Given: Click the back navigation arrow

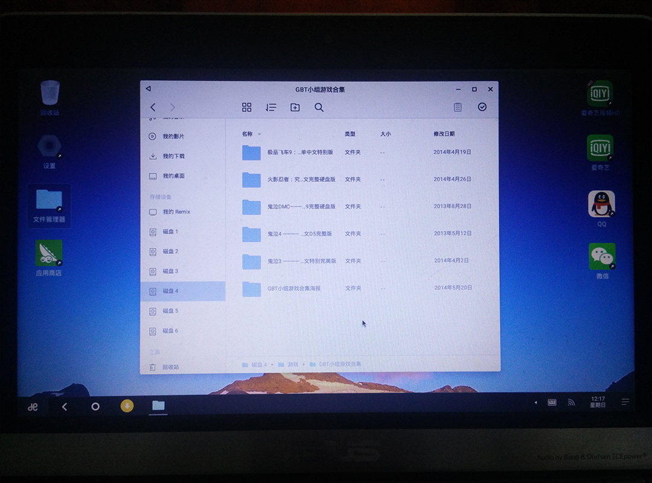Looking at the screenshot, I should click(x=152, y=107).
